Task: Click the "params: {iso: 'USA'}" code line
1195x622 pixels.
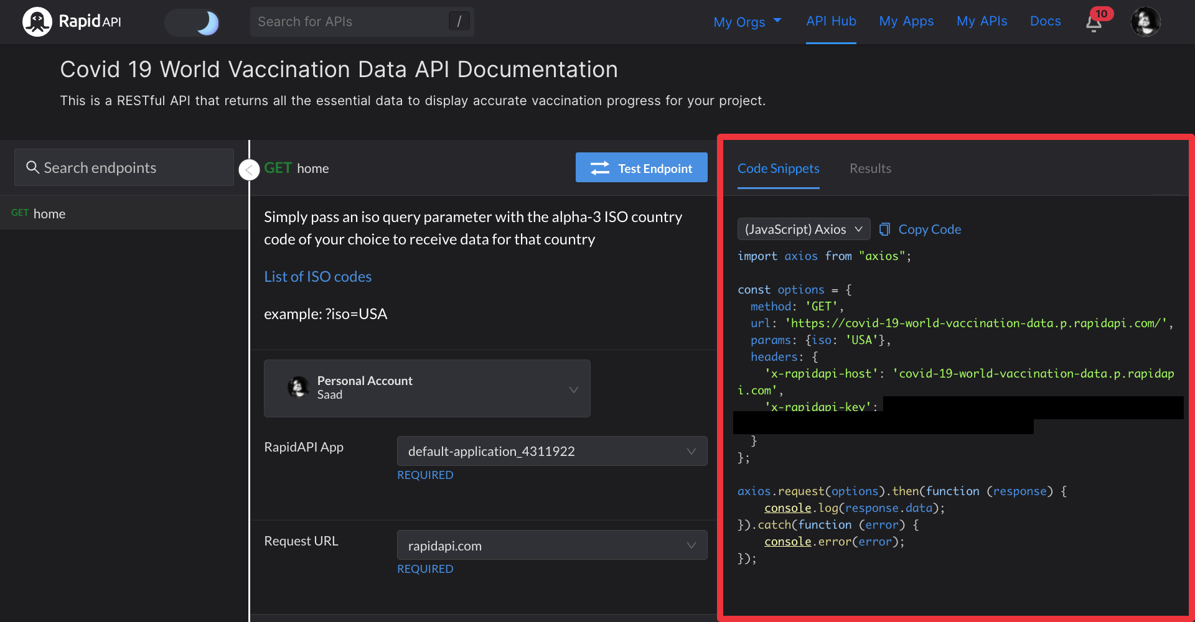Action: (820, 340)
